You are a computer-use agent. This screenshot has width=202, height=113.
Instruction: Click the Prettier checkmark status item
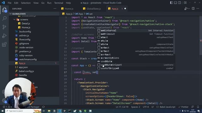tap(183, 107)
